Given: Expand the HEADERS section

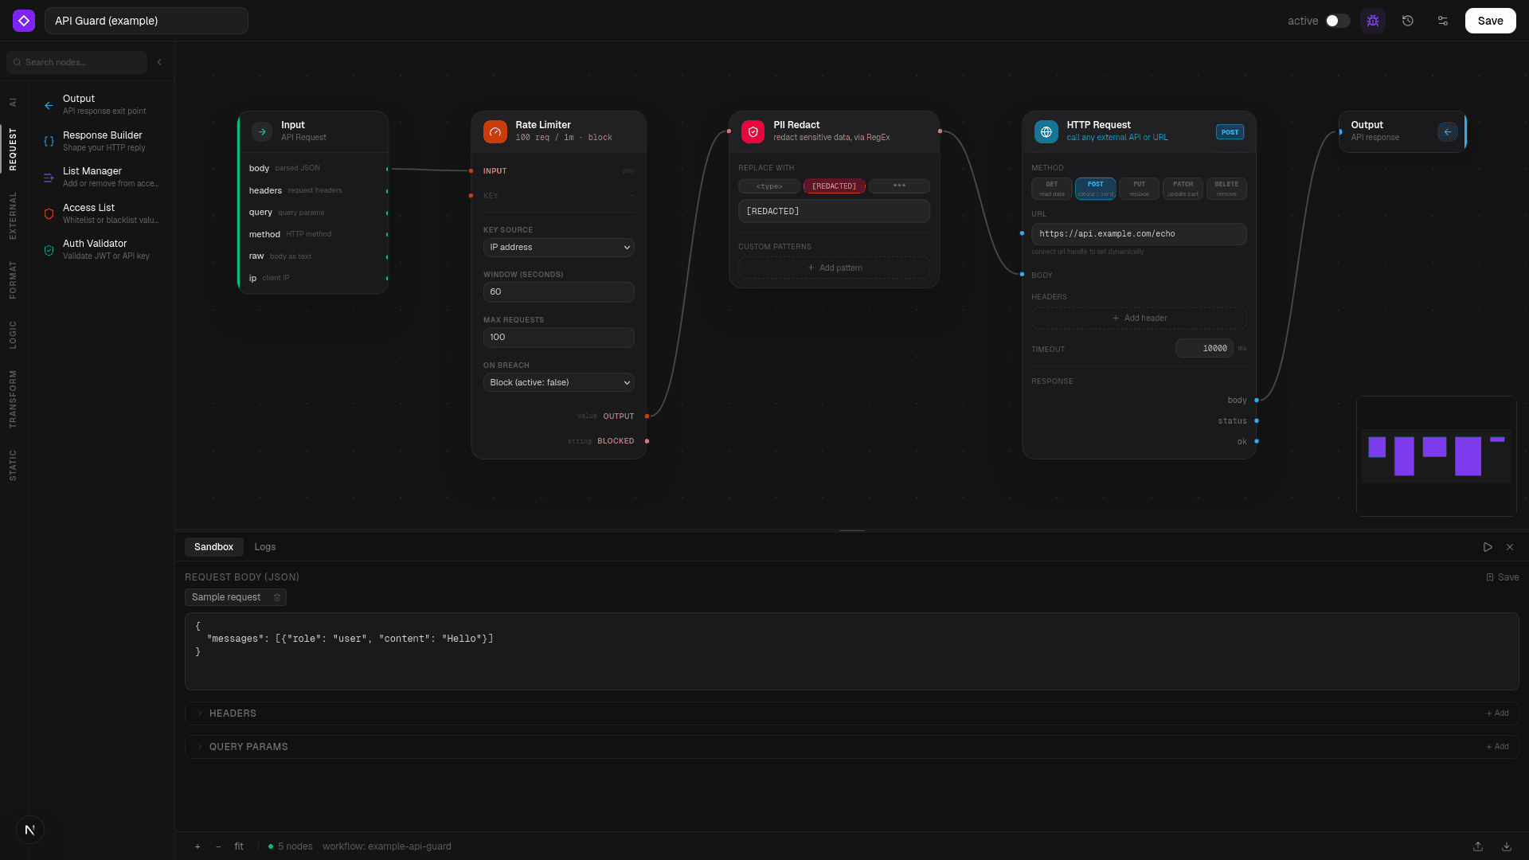Looking at the screenshot, I should pyautogui.click(x=851, y=713).
